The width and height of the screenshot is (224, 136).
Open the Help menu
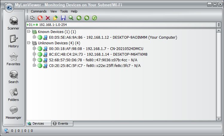[x=74, y=11]
